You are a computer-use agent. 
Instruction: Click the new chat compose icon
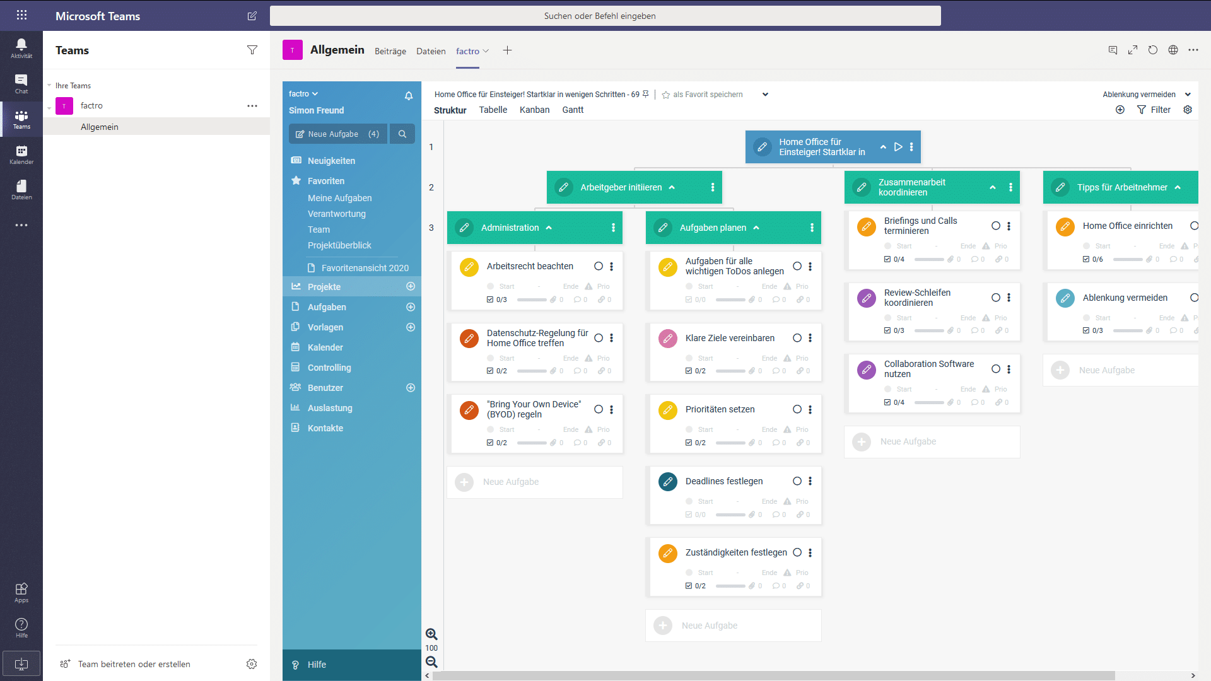pyautogui.click(x=252, y=16)
